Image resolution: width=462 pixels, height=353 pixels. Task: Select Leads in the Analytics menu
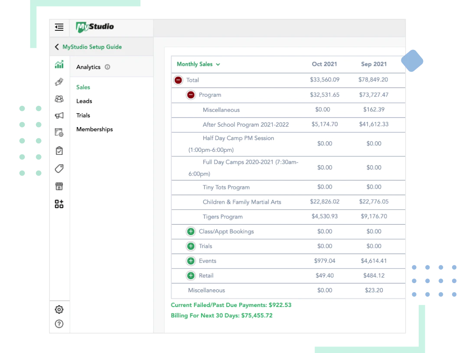point(84,101)
